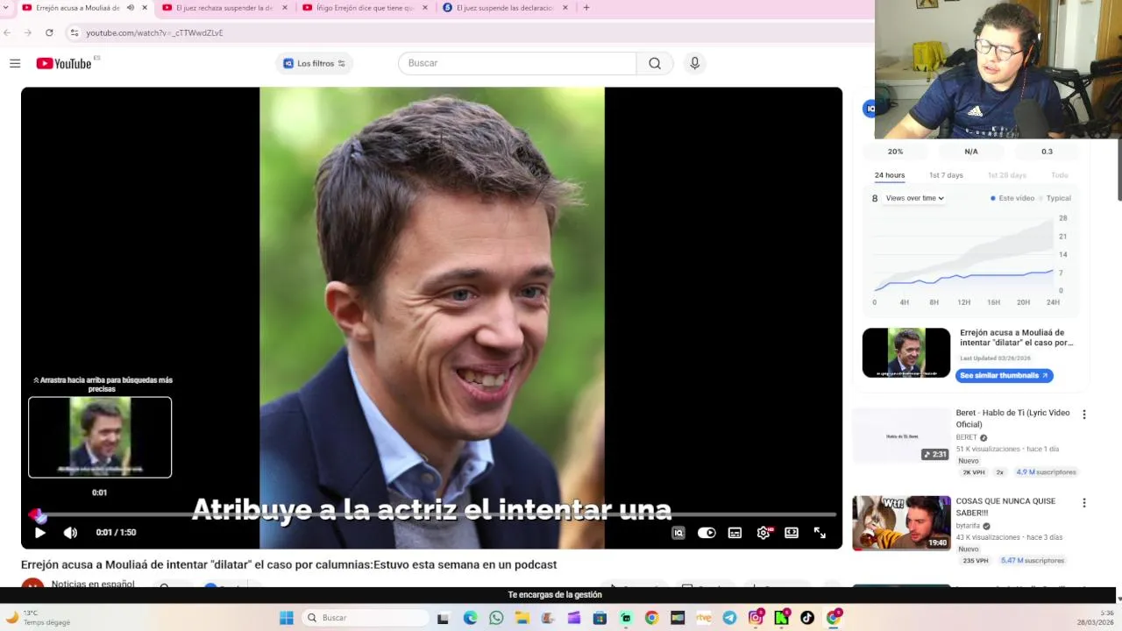This screenshot has width=1122, height=631.
Task: Open the 'Los filtros' filter dropdown
Action: click(x=315, y=63)
